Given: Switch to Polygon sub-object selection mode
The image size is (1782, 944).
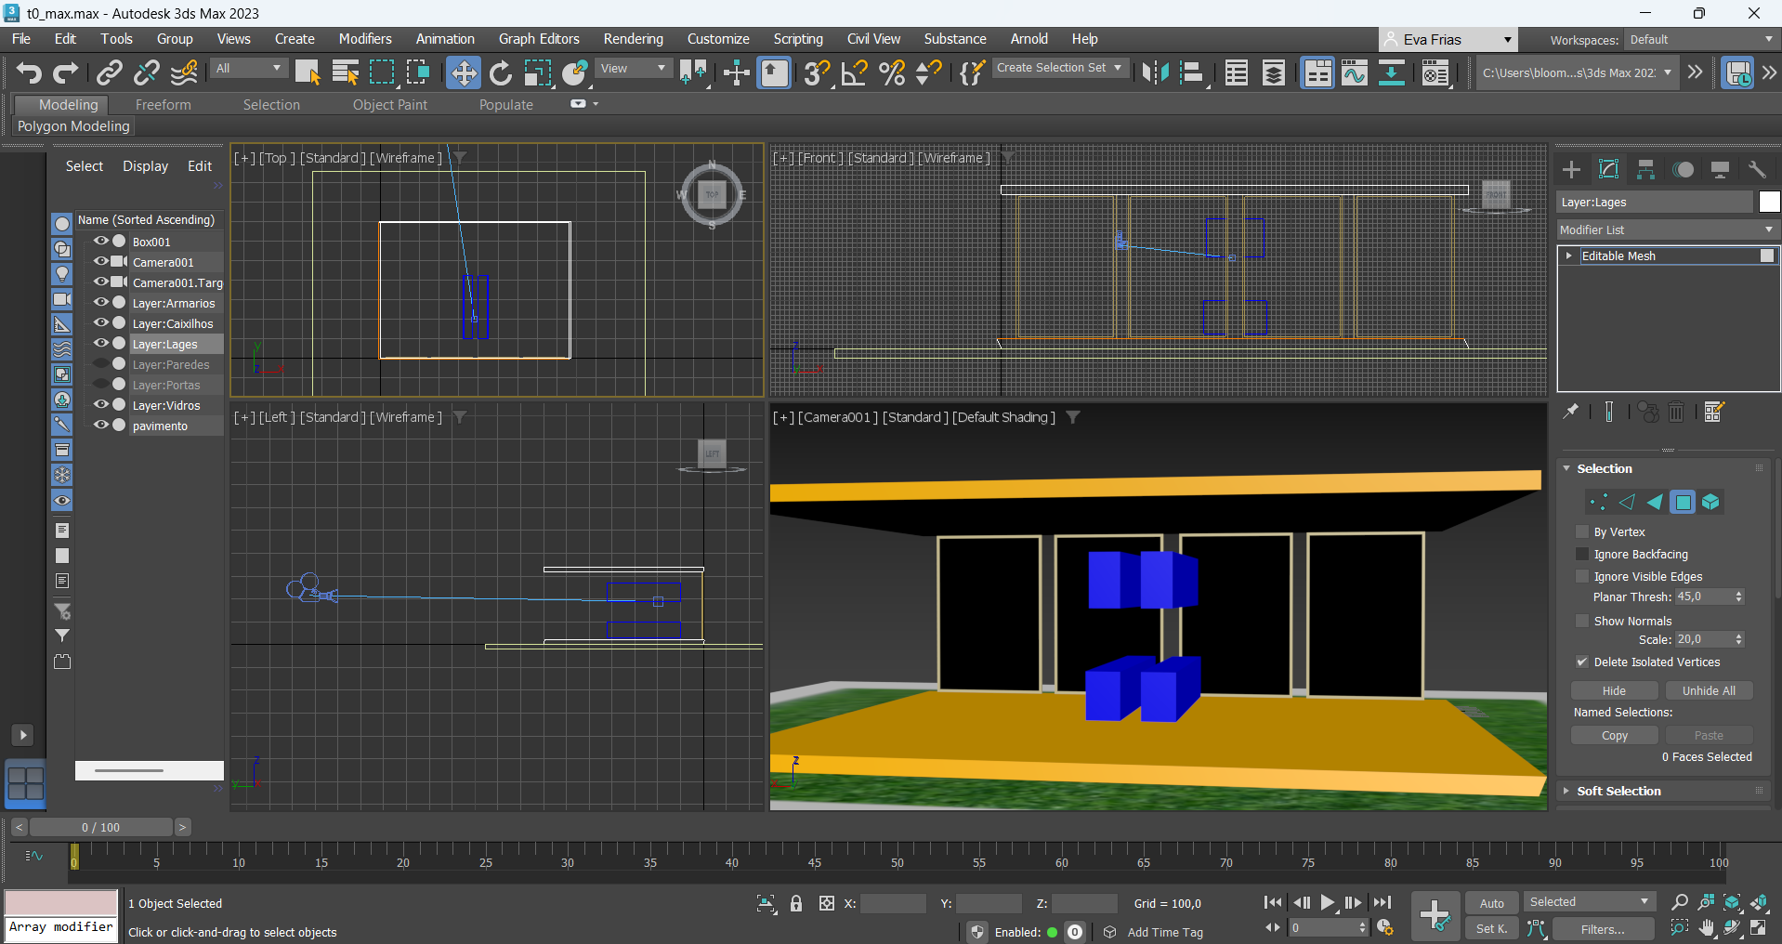Looking at the screenshot, I should 1683,503.
